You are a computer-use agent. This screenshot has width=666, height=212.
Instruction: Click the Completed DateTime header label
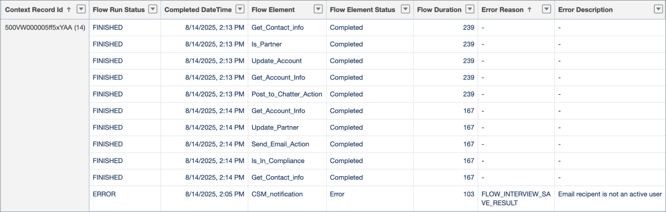point(198,10)
